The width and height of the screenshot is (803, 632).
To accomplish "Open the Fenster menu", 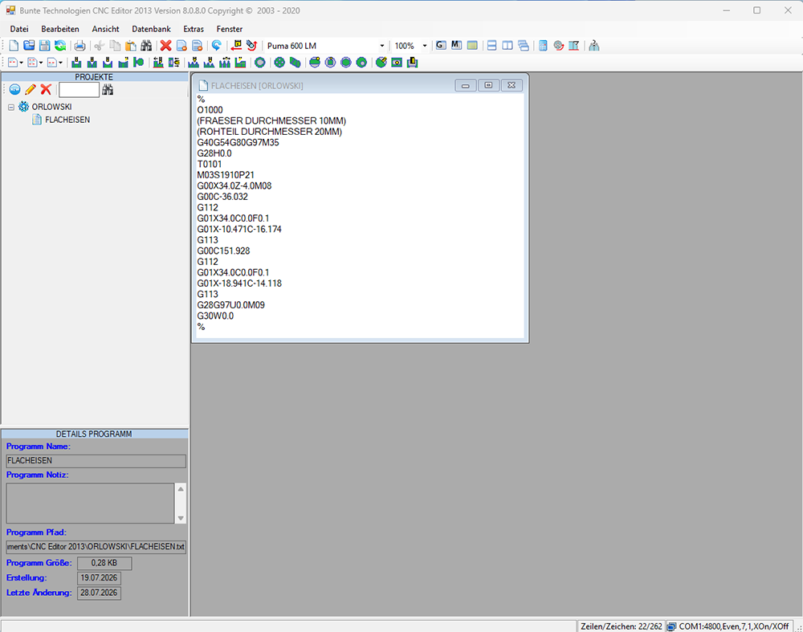I will (x=230, y=29).
